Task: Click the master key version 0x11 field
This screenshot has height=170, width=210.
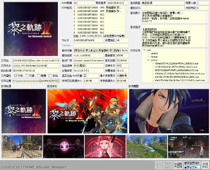Action: (x=89, y=70)
